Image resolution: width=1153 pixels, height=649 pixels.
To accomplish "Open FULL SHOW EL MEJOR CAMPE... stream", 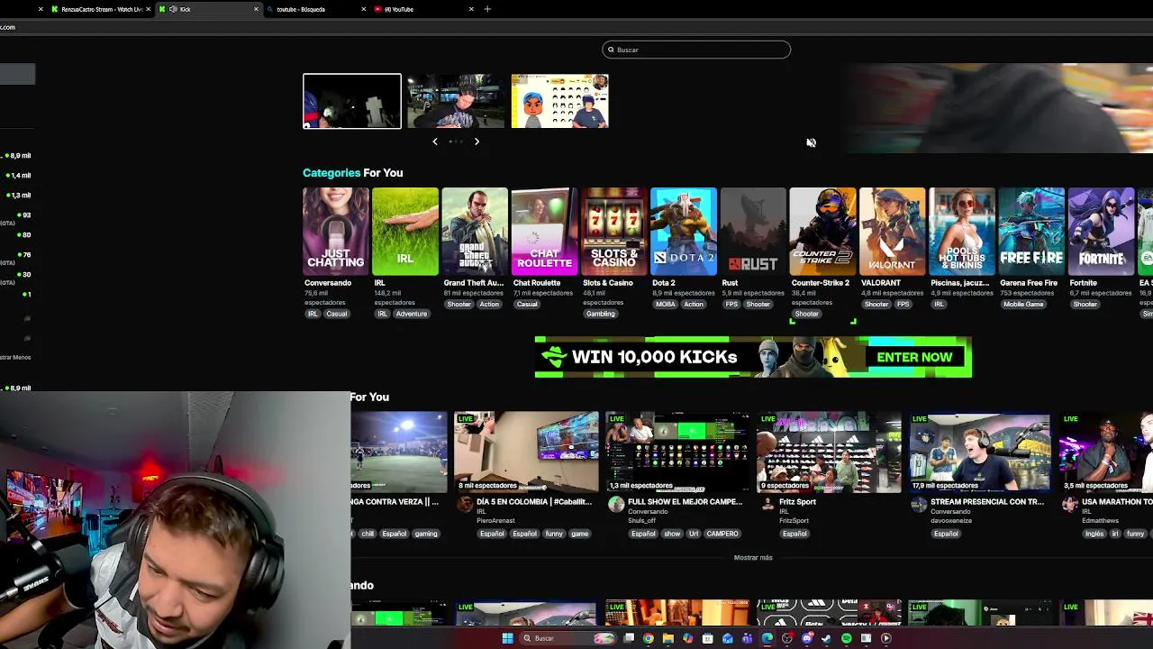I will tap(677, 452).
